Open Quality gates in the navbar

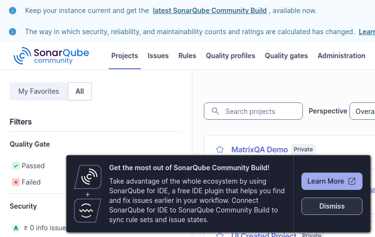pos(286,56)
